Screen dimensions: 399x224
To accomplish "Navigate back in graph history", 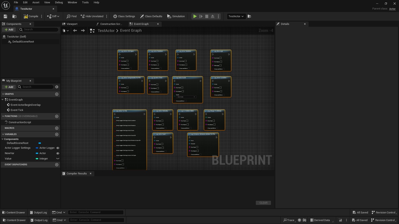I will (x=75, y=30).
